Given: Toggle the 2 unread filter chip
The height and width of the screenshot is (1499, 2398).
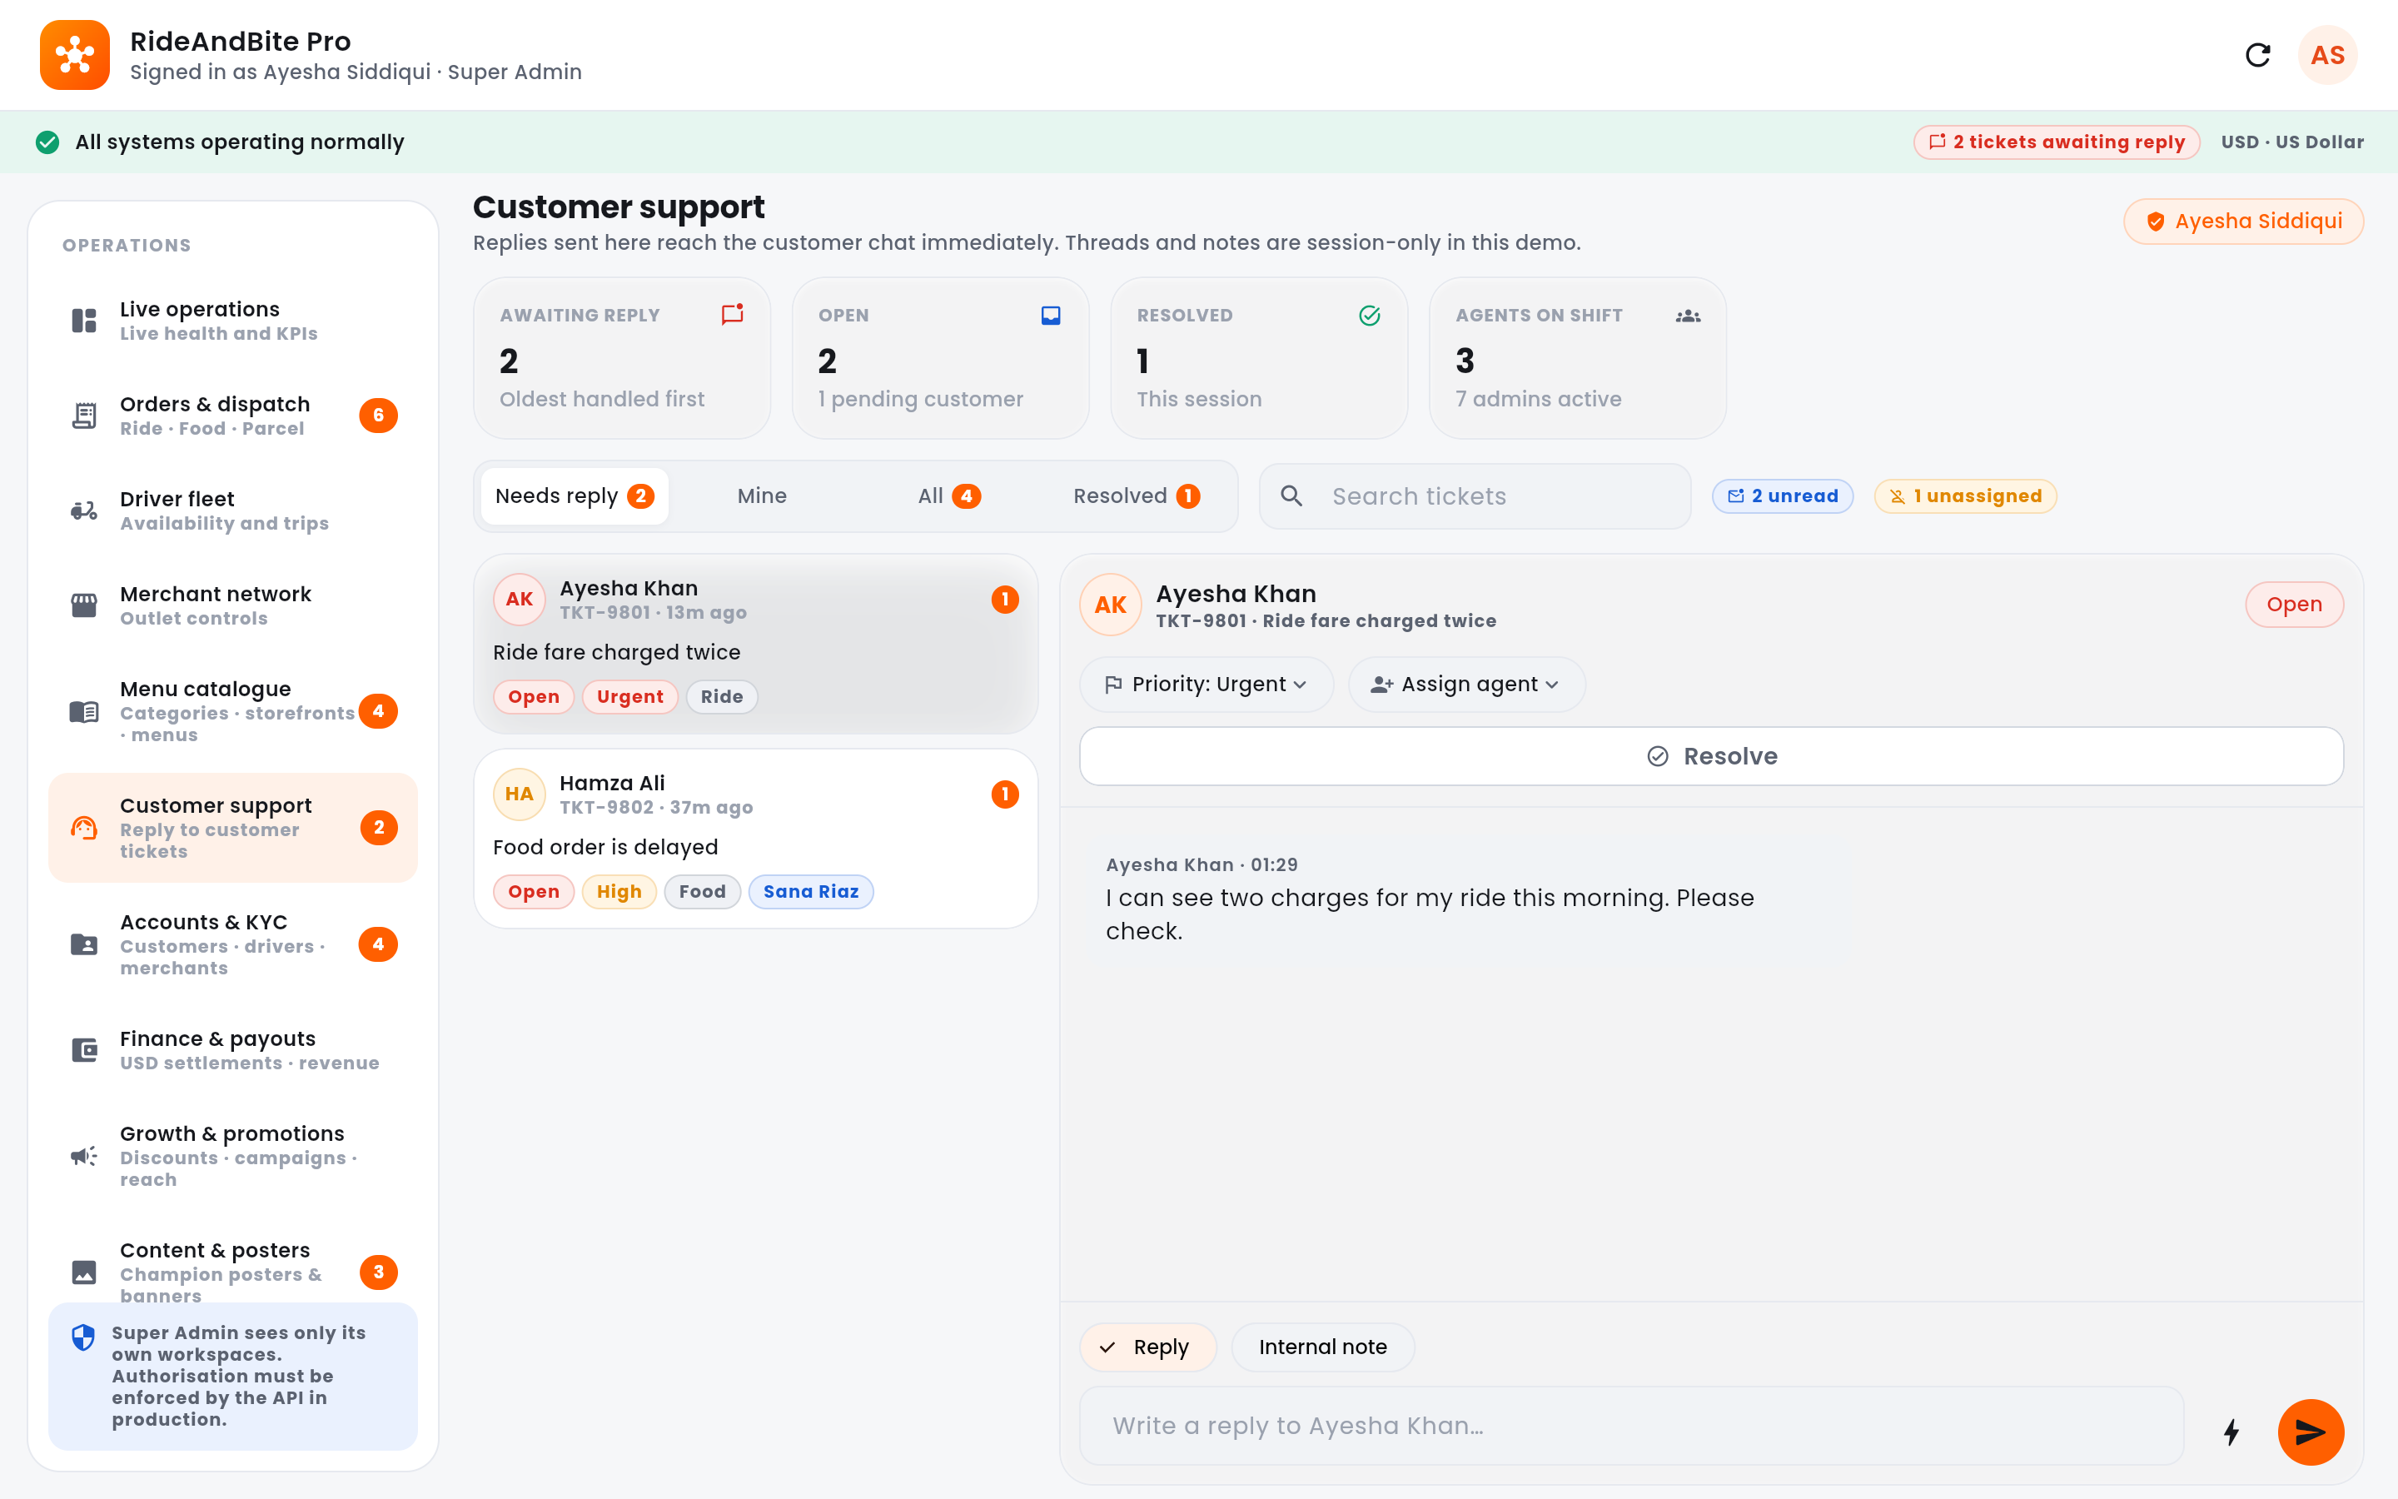Looking at the screenshot, I should click(1783, 496).
